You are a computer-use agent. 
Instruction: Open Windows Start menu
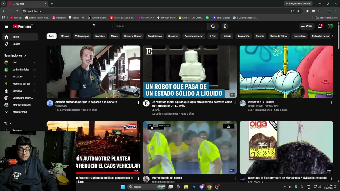[x=123, y=187]
